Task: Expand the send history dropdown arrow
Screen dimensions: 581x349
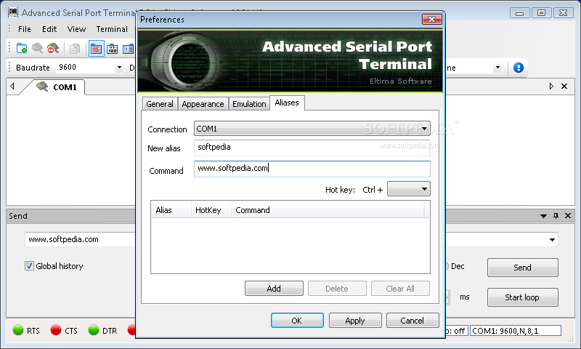Action: pos(552,240)
